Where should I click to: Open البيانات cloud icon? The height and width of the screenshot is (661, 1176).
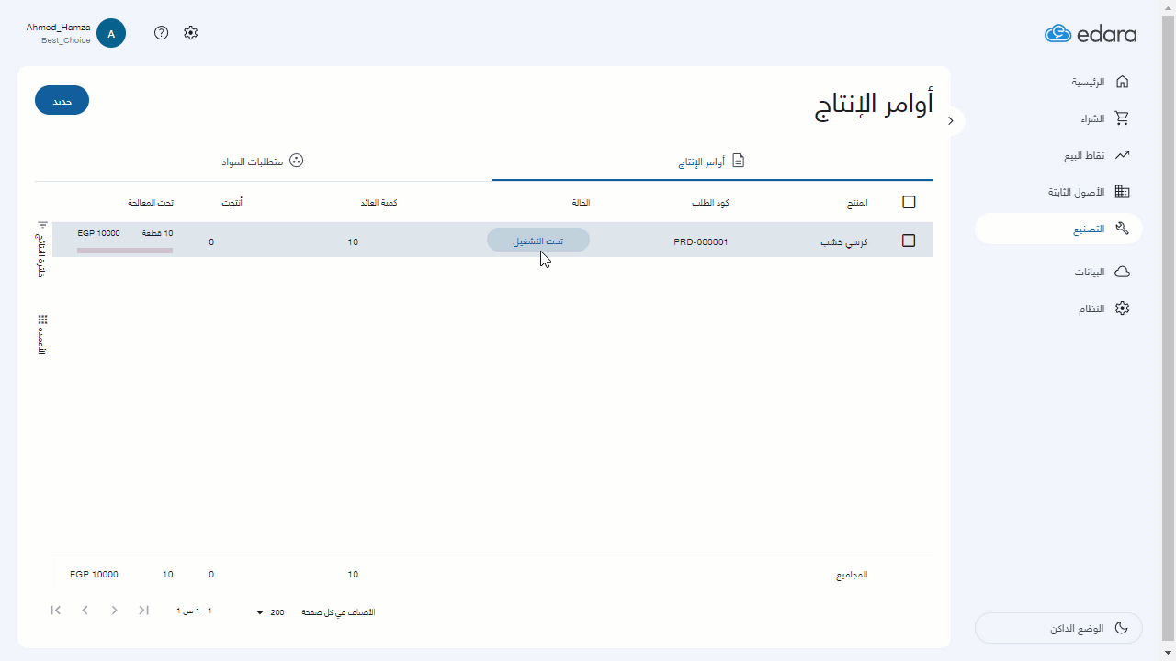[1122, 272]
